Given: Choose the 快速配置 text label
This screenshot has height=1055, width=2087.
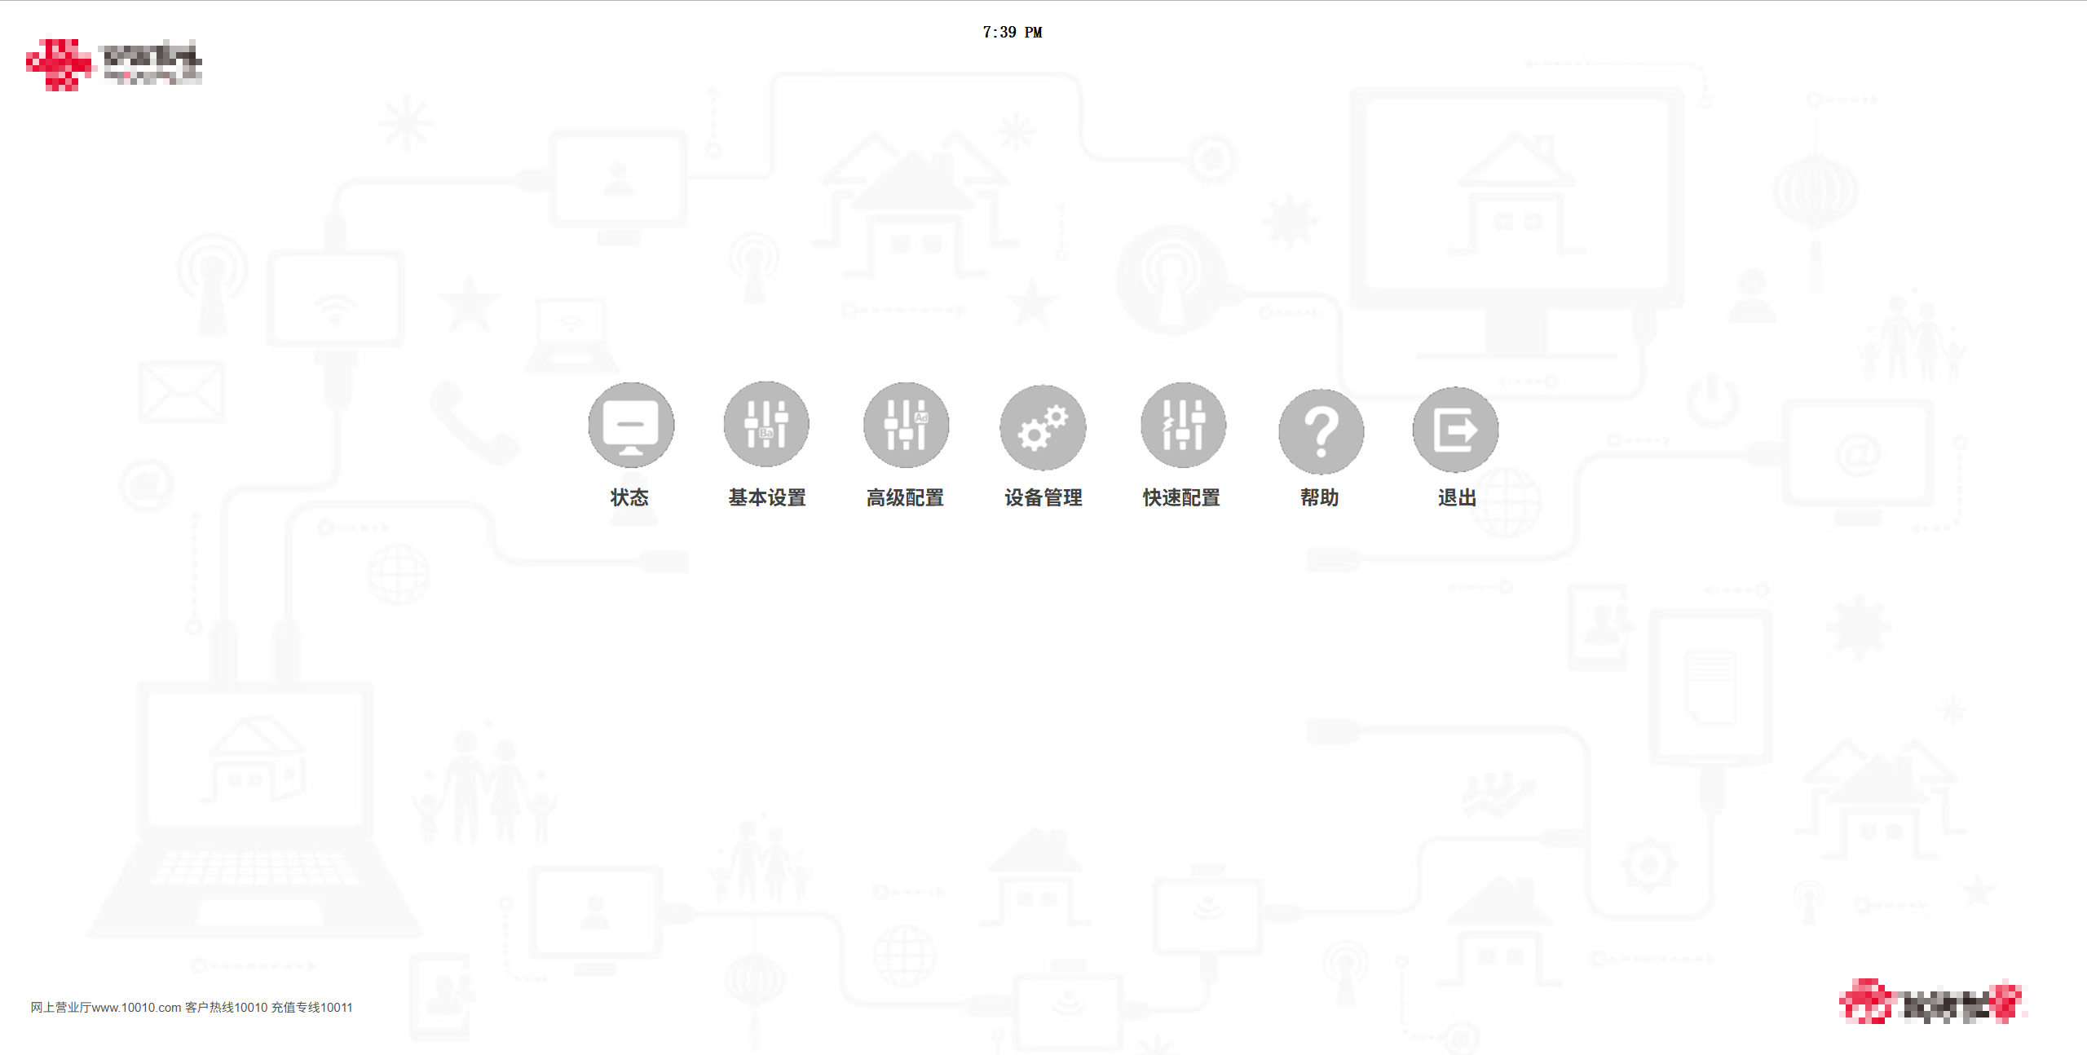Looking at the screenshot, I should (x=1181, y=497).
